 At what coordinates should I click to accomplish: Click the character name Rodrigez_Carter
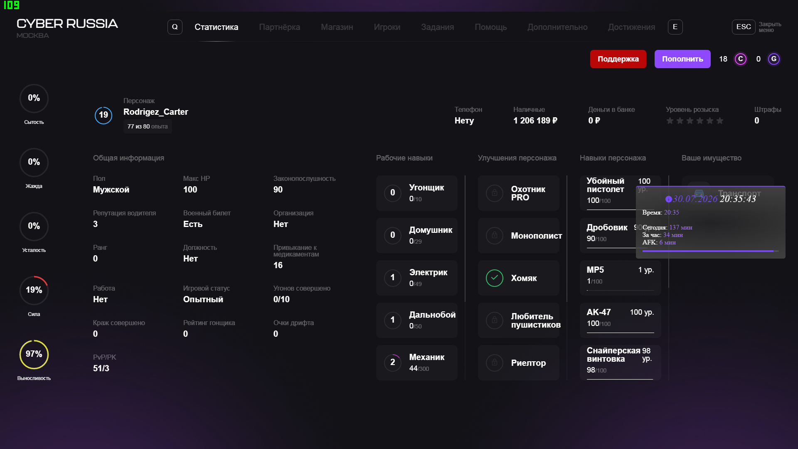pyautogui.click(x=156, y=112)
